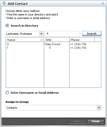The image size is (107, 127).
Task: Click the search text input field
Action: (62, 34)
